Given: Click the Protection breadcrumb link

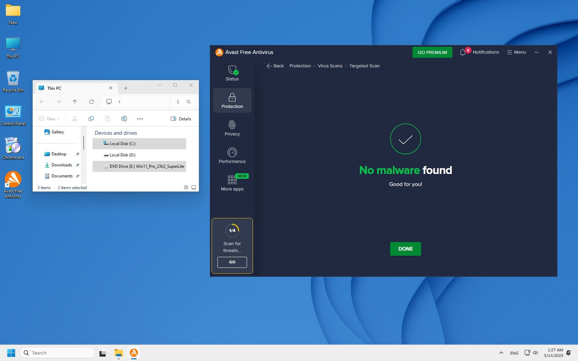Looking at the screenshot, I should [300, 66].
